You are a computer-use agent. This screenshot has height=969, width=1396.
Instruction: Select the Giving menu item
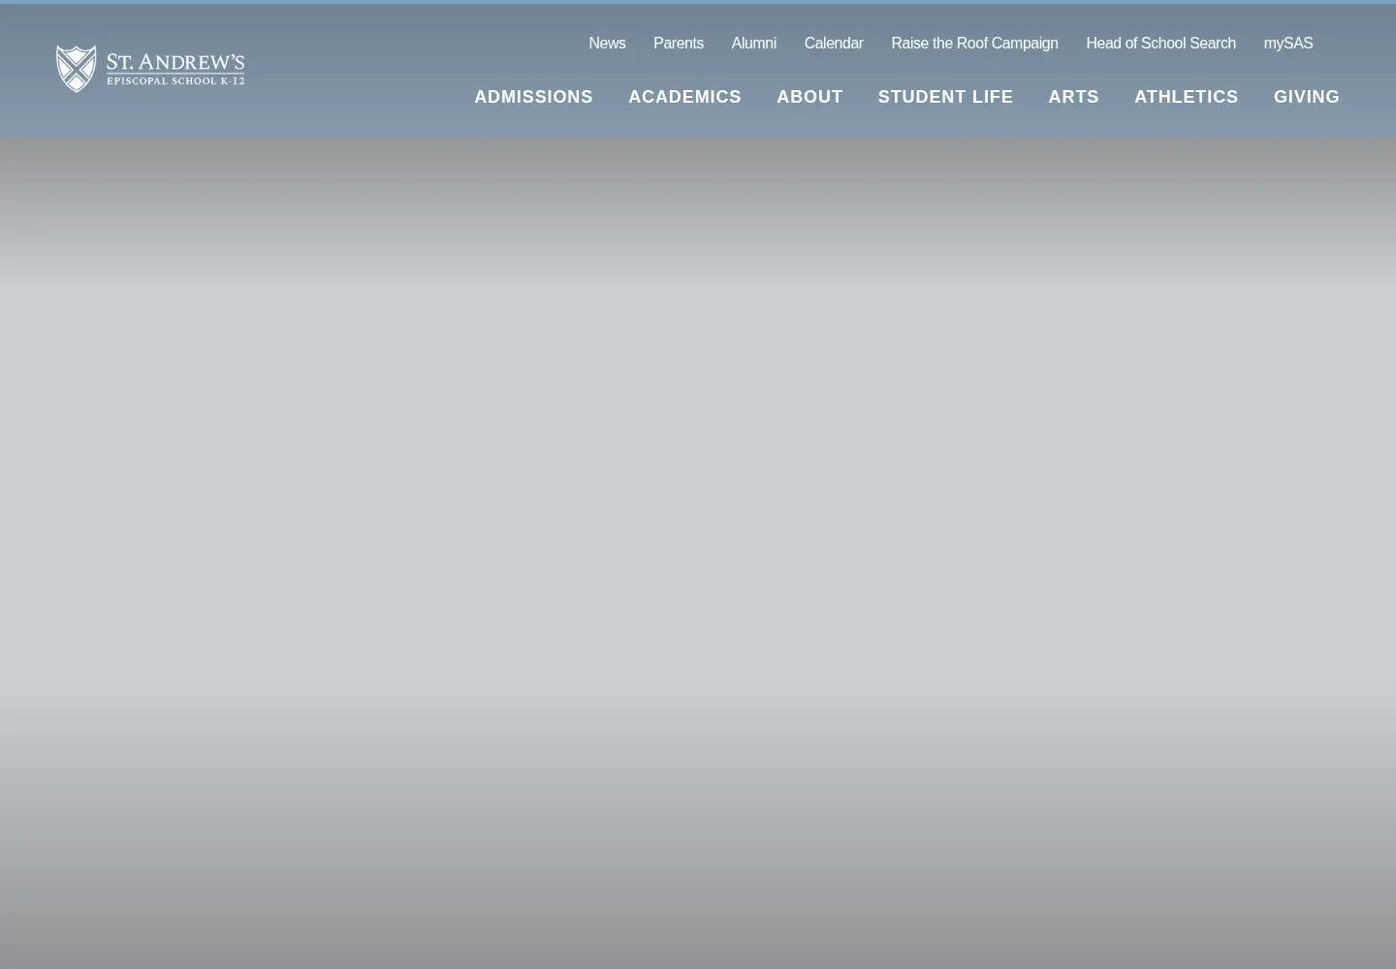(x=1306, y=97)
